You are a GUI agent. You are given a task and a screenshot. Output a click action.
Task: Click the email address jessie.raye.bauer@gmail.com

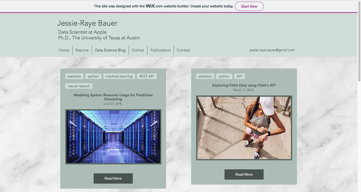272,50
